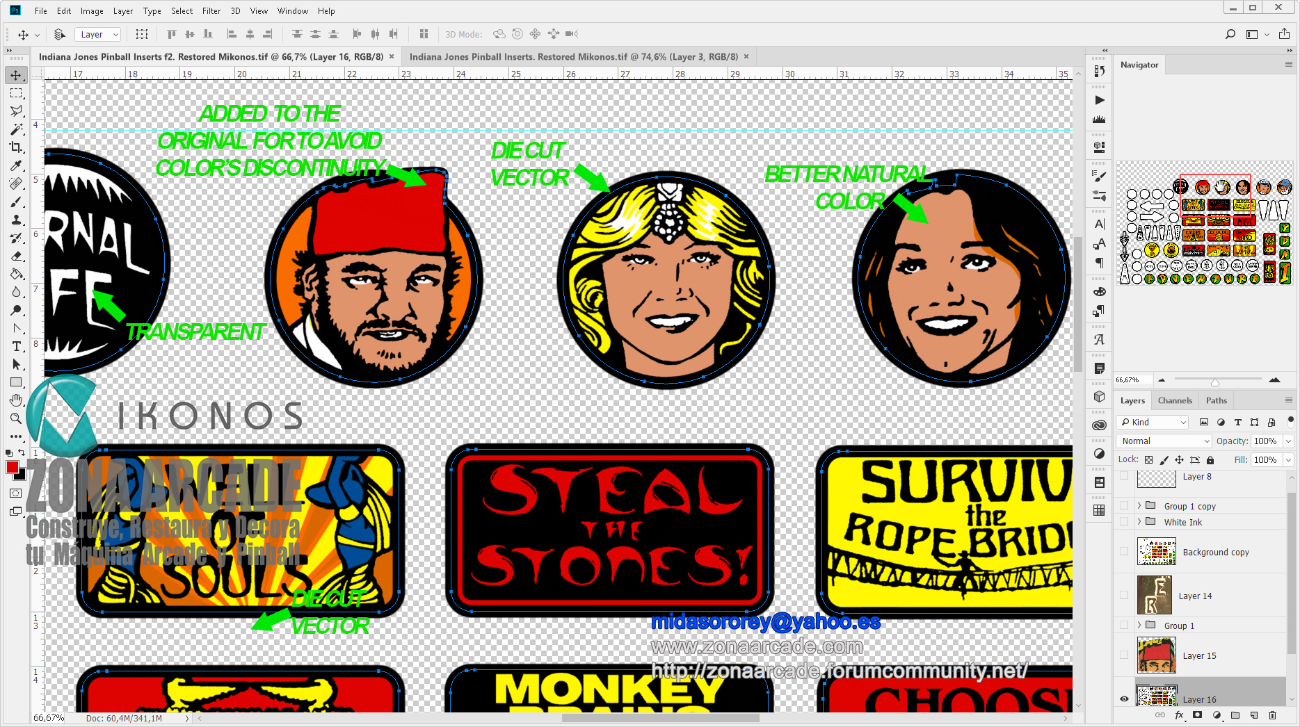Click the Background copy layer thumbnail
The width and height of the screenshot is (1300, 727).
[x=1157, y=551]
